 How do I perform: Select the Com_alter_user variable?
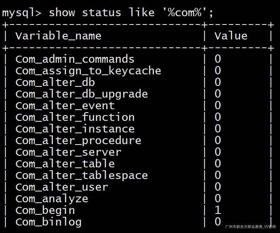62,187
